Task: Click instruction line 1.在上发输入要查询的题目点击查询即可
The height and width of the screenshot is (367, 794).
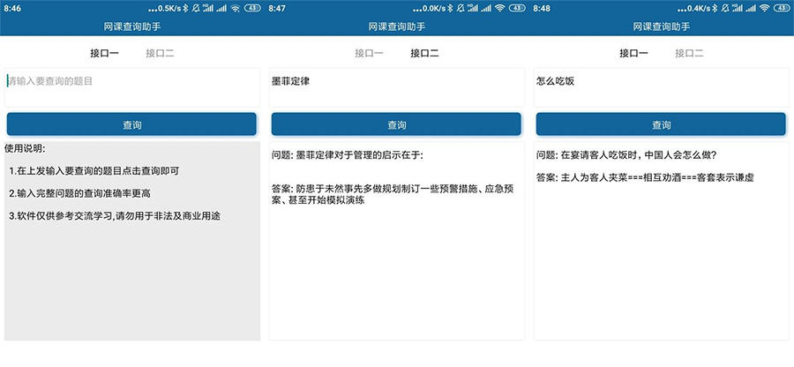Action: 94,171
